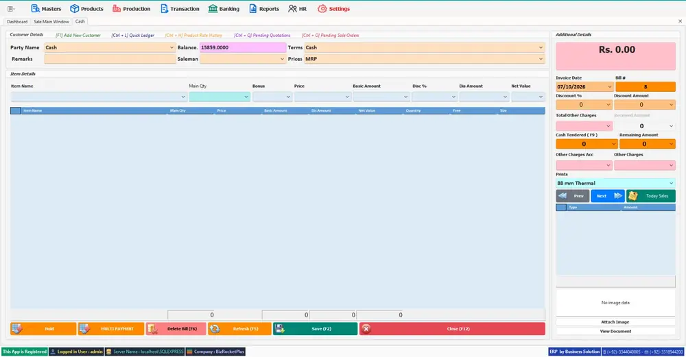Click the red Close X icon
This screenshot has width=686, height=357.
[x=366, y=329]
